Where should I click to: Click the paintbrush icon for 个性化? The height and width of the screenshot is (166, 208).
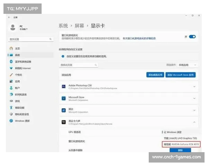pyautogui.click(x=11, y=75)
